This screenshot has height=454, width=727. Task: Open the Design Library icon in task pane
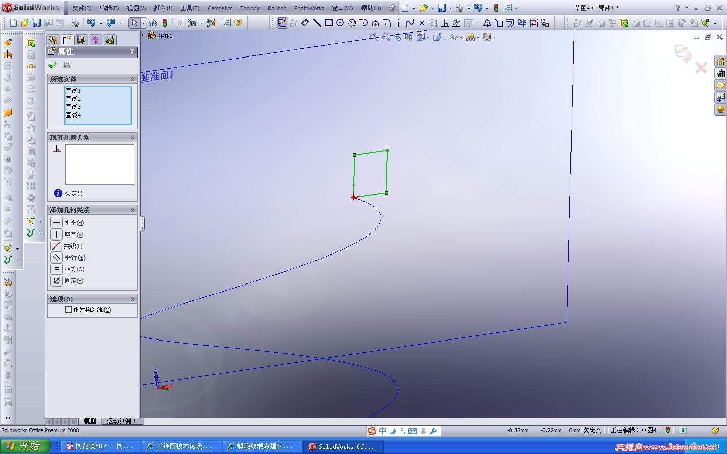[720, 73]
